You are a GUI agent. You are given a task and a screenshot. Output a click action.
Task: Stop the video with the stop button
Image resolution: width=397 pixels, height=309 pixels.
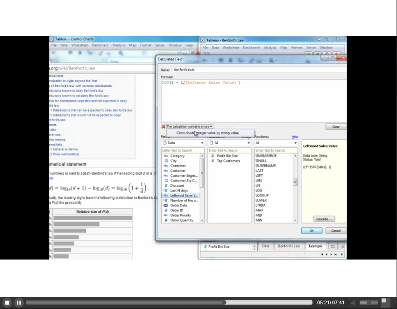7,302
